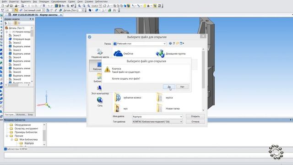Image resolution: width=293 pixels, height=165 pixels.
Task: Open the view menu icon in file dialog
Action: click(182, 44)
